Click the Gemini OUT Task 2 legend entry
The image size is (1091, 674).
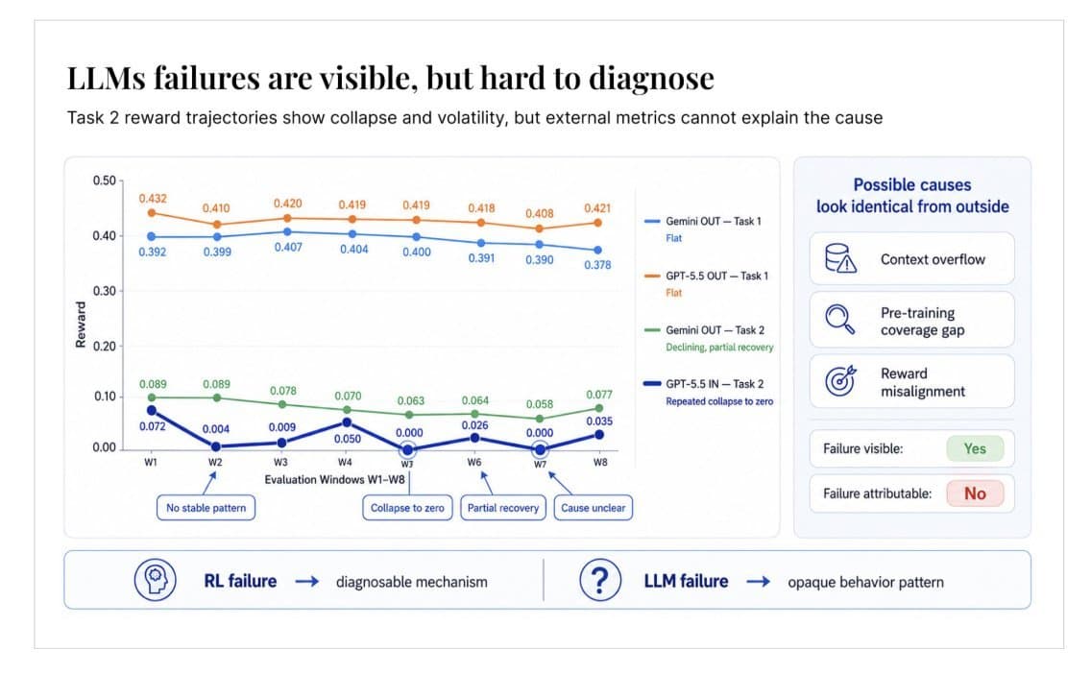tap(709, 338)
